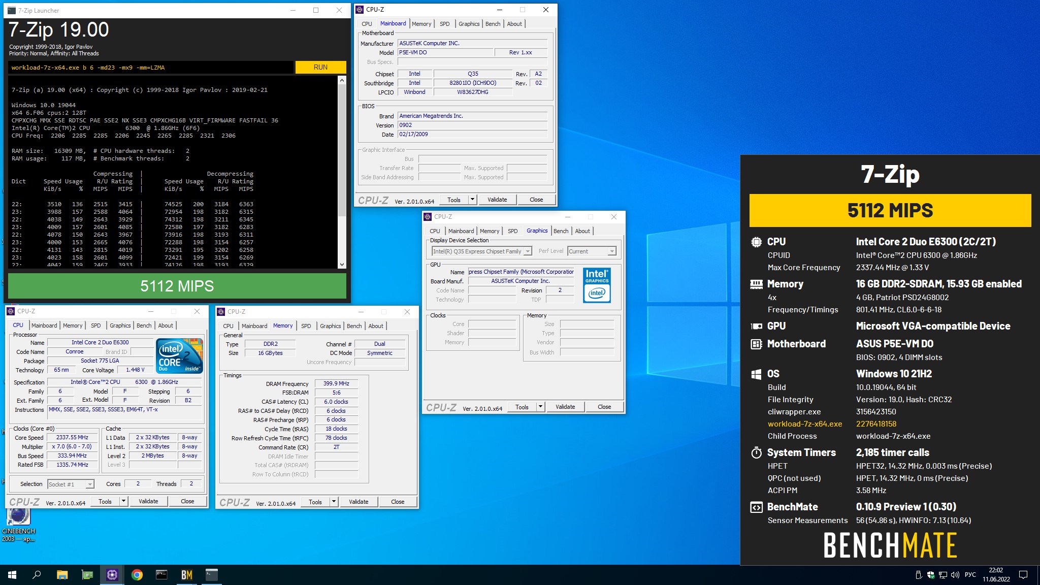1040x585 pixels.
Task: Open Mainboard tab in CPU tab CPU-Z window
Action: 44,326
